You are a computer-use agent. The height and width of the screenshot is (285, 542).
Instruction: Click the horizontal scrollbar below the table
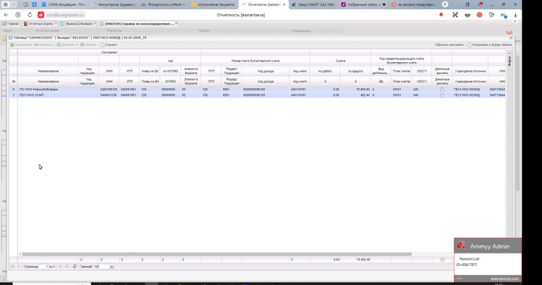[217, 254]
